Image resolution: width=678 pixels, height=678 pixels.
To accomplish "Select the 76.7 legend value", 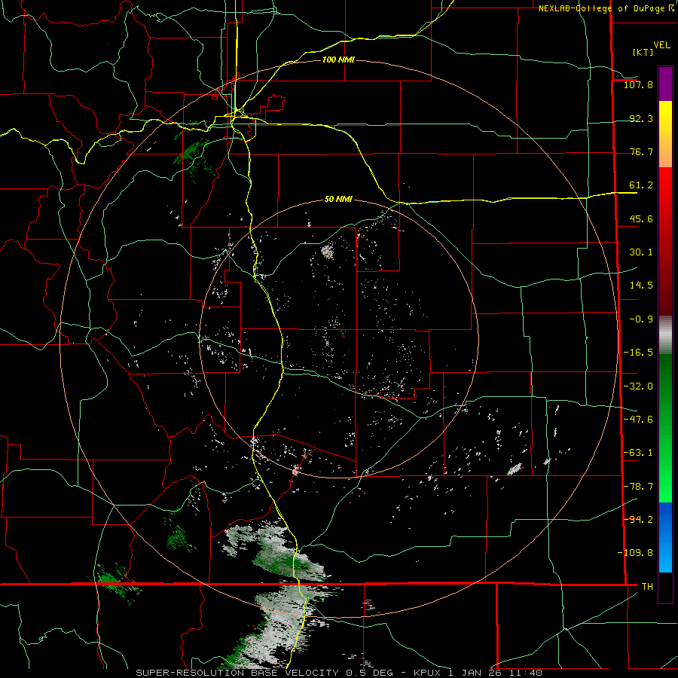I will coord(641,151).
